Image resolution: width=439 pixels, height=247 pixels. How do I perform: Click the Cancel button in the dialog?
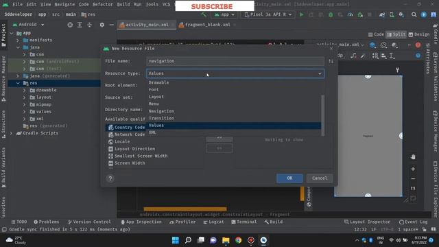(x=320, y=178)
